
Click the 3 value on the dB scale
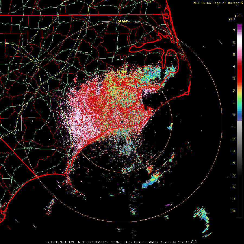pyautogui.click(x=234, y=79)
